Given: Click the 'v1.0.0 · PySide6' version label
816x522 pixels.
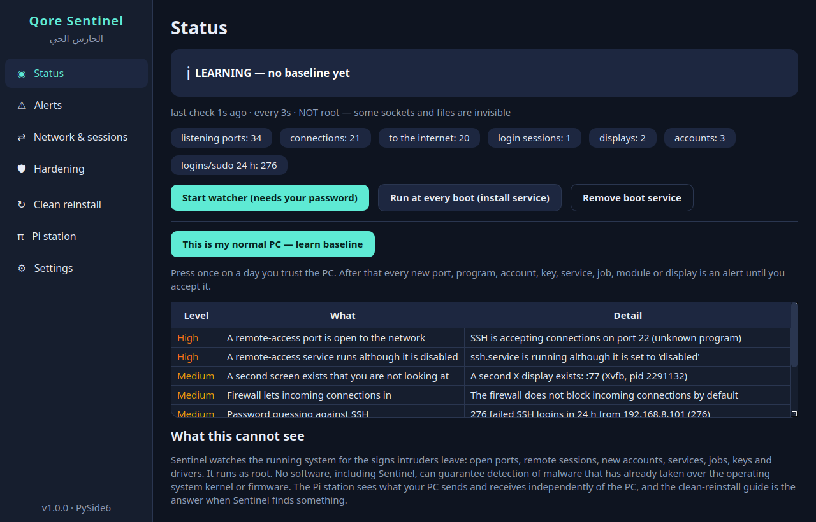Looking at the screenshot, I should point(76,508).
